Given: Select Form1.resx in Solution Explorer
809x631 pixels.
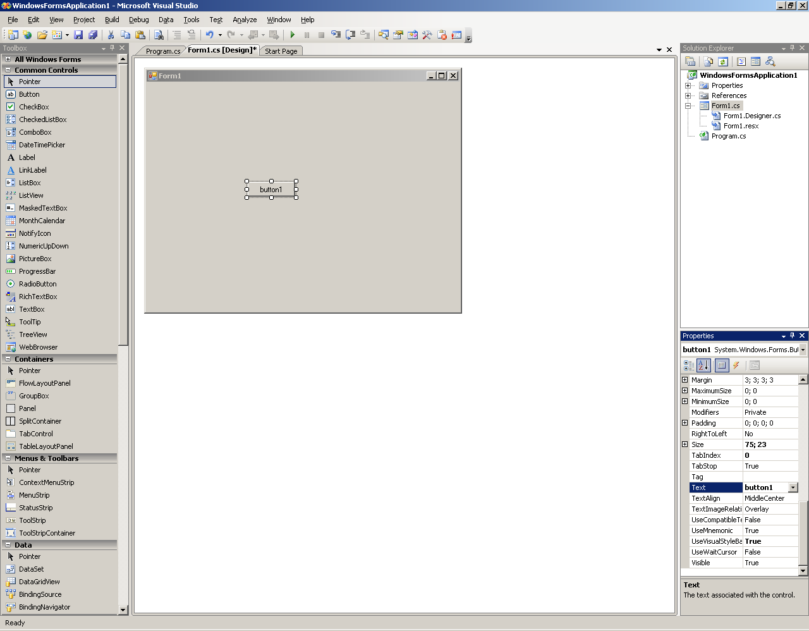Looking at the screenshot, I should (741, 126).
